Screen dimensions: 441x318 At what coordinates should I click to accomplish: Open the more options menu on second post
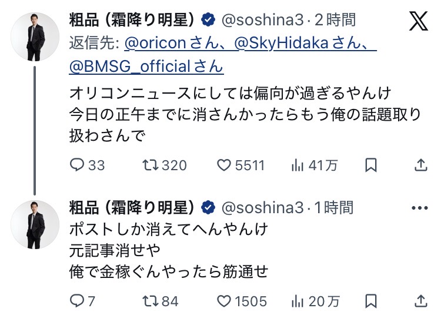point(420,208)
